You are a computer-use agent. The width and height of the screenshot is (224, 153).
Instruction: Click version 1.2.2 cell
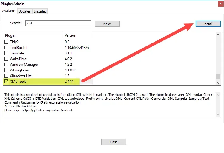(x=68, y=65)
